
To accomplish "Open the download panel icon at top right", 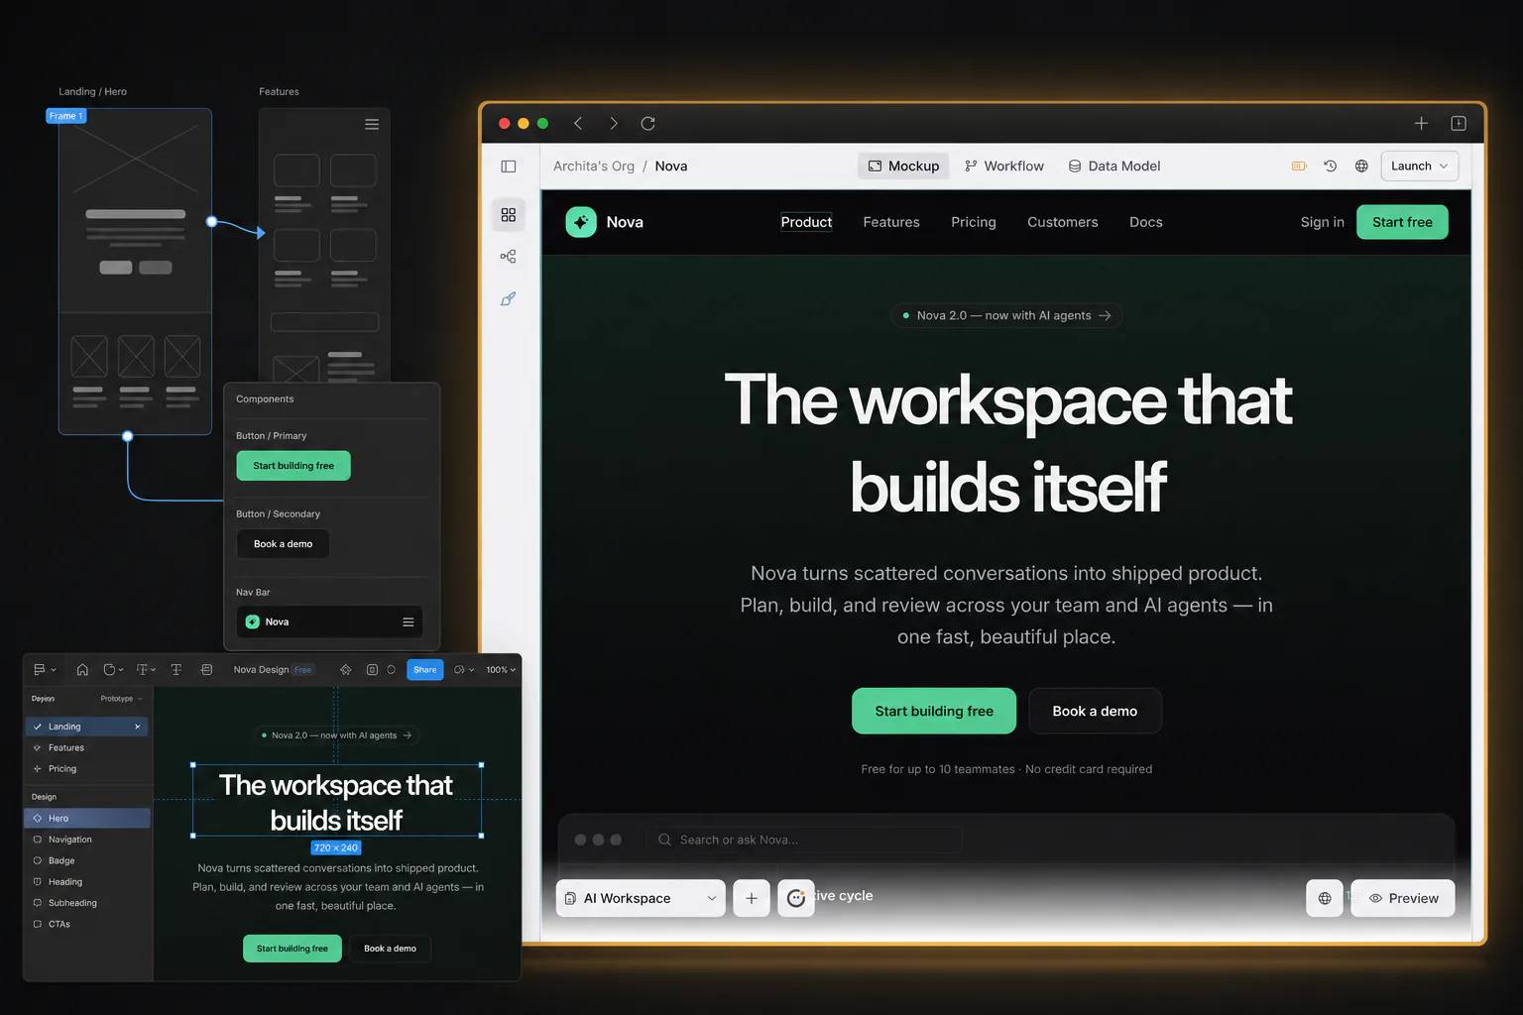I will point(1459,123).
